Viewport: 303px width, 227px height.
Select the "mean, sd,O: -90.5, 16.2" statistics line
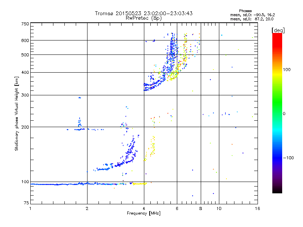coord(252,15)
